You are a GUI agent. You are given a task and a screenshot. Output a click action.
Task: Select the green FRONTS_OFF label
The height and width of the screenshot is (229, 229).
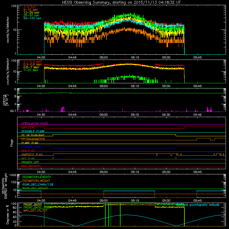30,162
